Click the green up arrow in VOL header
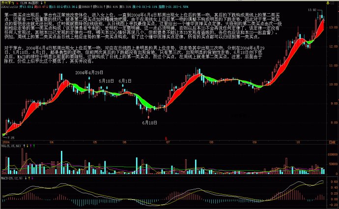The image size is (339, 209). coord(34,146)
